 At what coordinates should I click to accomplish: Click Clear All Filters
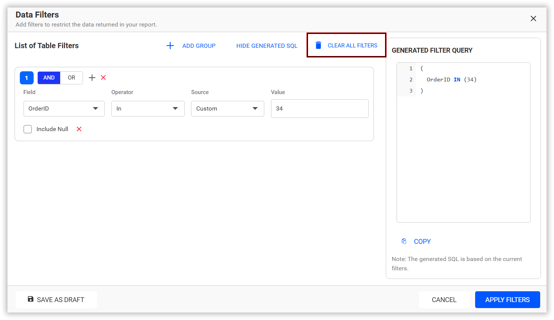tap(346, 45)
